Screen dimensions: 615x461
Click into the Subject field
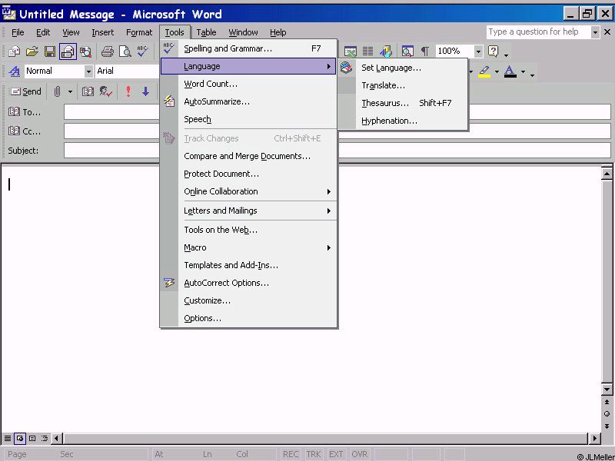pyautogui.click(x=337, y=151)
